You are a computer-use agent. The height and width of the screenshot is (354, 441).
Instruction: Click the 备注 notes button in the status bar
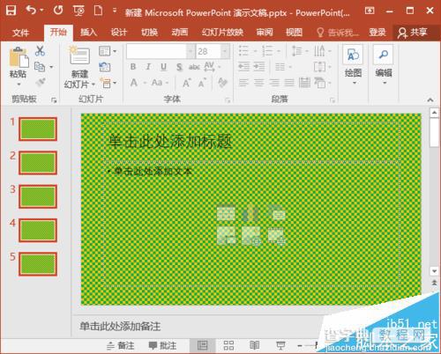pos(121,345)
